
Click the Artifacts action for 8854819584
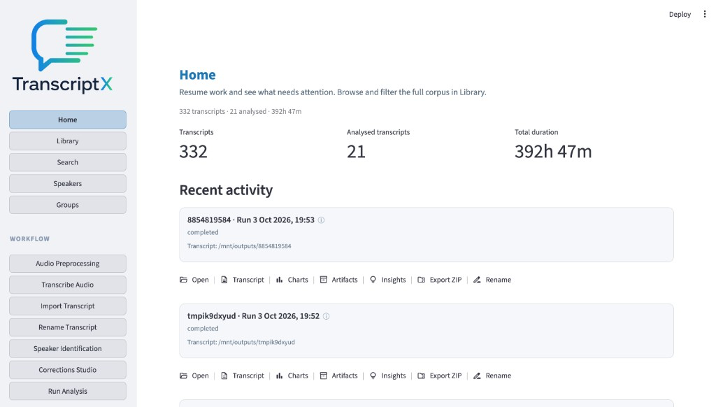pyautogui.click(x=339, y=280)
